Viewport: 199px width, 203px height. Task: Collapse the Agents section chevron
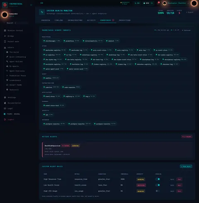coord(30,48)
